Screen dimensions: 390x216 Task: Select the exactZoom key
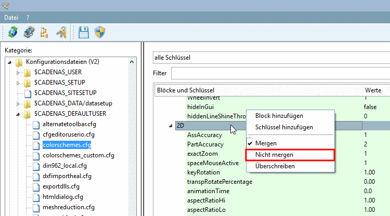point(202,154)
